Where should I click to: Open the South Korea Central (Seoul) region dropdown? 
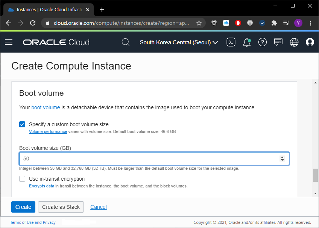pos(178,42)
